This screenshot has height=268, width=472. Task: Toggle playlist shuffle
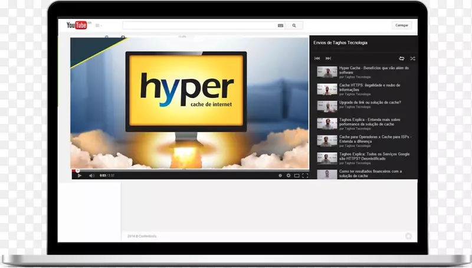(x=412, y=58)
